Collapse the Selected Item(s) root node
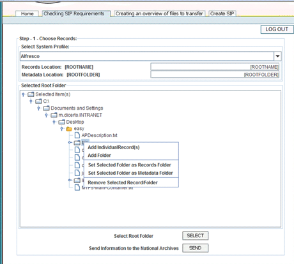294x264 pixels. 24,94
